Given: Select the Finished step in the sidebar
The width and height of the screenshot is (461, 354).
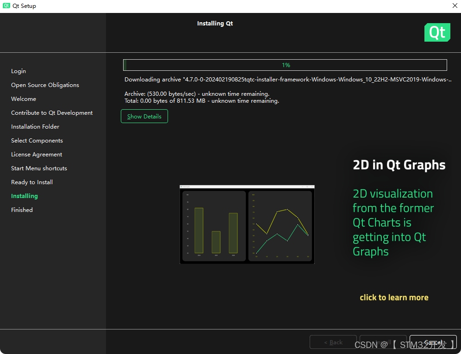Looking at the screenshot, I should point(22,210).
